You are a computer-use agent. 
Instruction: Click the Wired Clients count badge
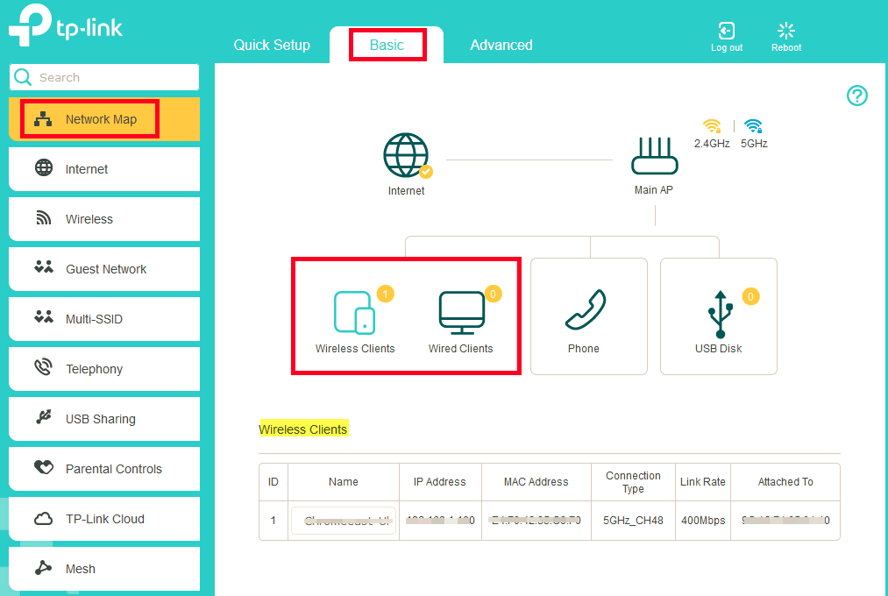[x=494, y=294]
